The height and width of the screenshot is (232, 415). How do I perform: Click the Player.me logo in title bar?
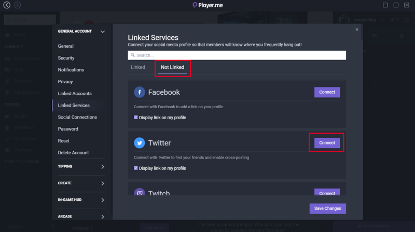(x=208, y=5)
